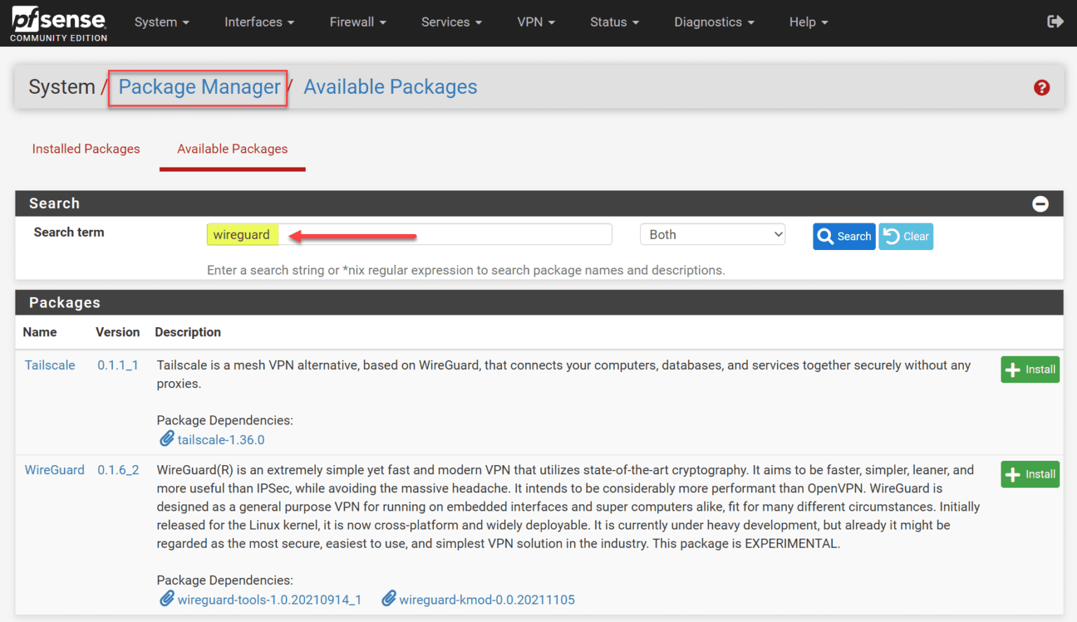Click the Package Manager breadcrumb link
Image resolution: width=1077 pixels, height=622 pixels.
tap(198, 87)
